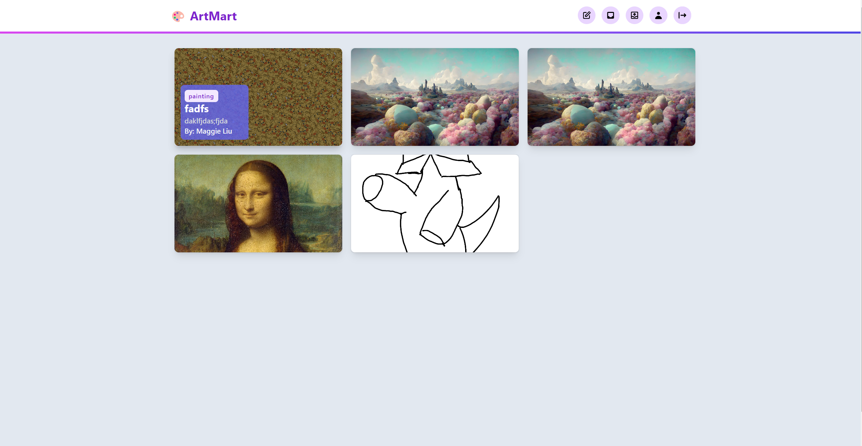Open the black line sketch artwork
Screen dimensions: 862x446
pyautogui.click(x=435, y=203)
